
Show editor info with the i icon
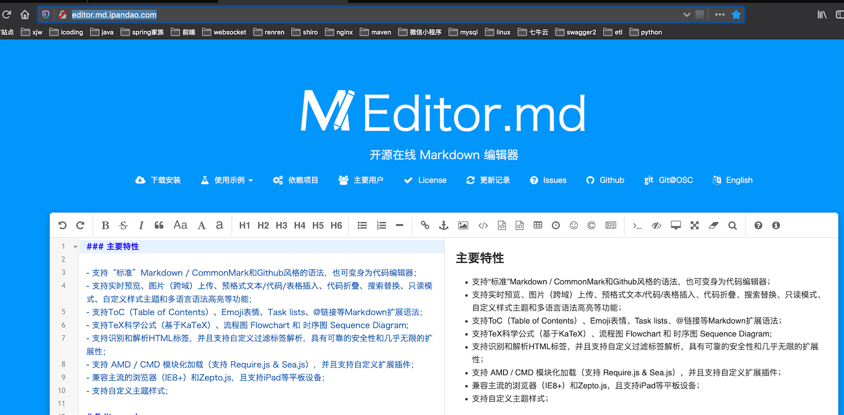tap(776, 226)
